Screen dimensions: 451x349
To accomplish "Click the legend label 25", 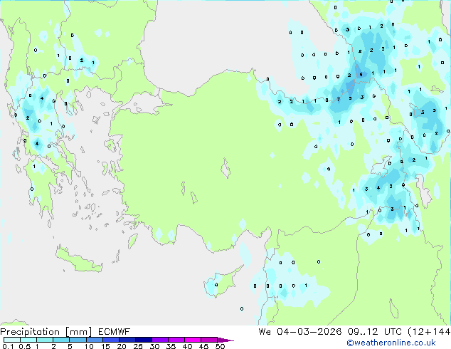I will [138, 346].
